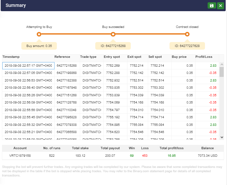The height and width of the screenshot is (185, 227).
Task: Click reference cell 64277110348
Action: pyautogui.click(x=67, y=110)
